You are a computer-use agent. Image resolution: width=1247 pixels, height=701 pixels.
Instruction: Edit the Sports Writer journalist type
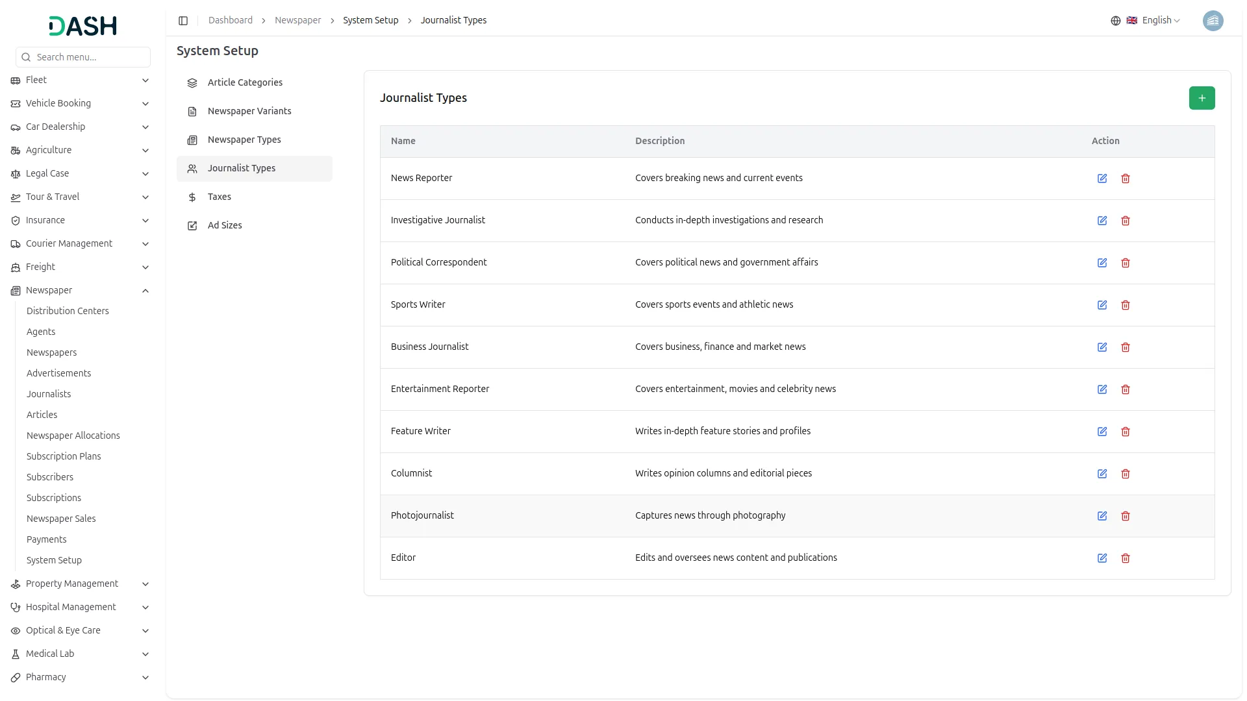(x=1102, y=305)
